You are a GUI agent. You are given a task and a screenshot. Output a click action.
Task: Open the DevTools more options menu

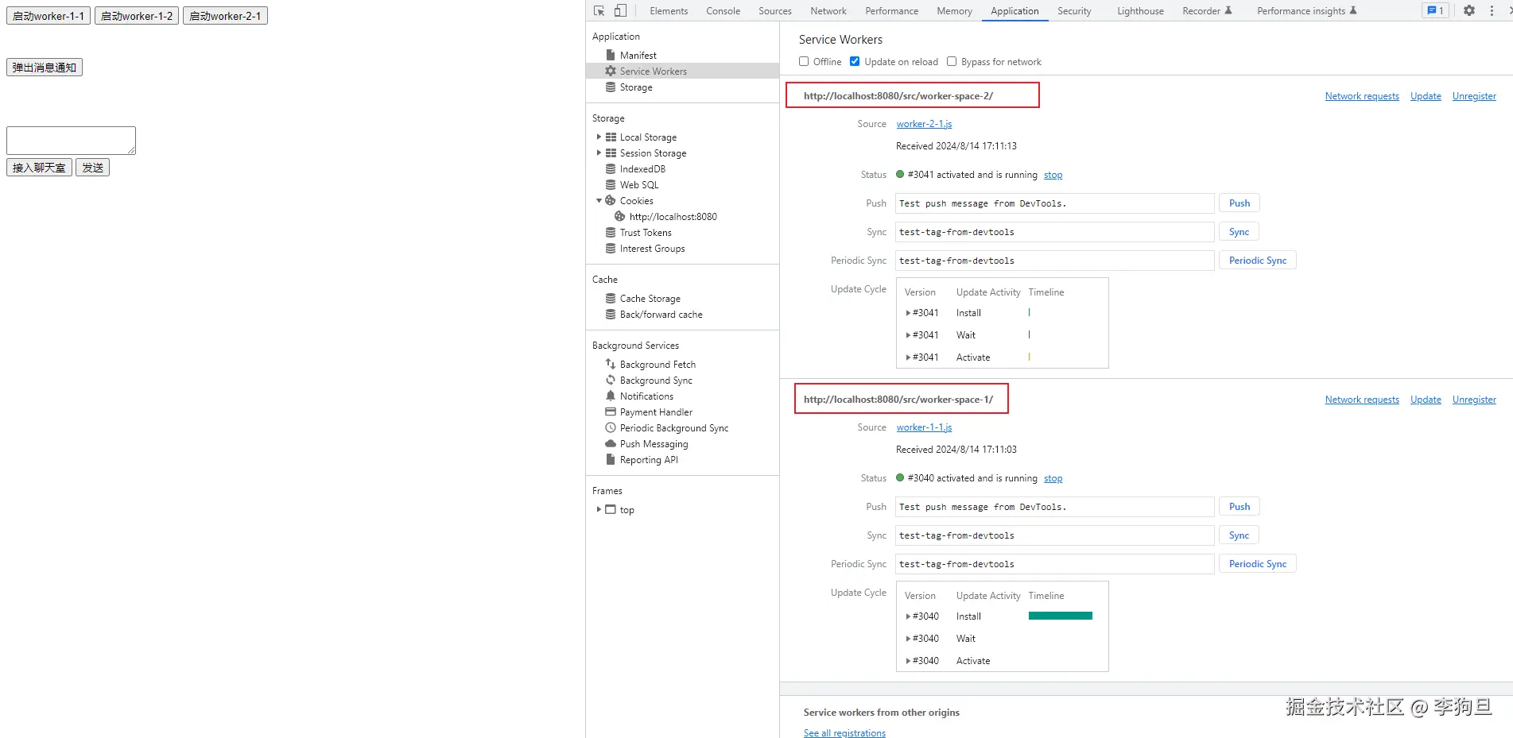pyautogui.click(x=1492, y=10)
